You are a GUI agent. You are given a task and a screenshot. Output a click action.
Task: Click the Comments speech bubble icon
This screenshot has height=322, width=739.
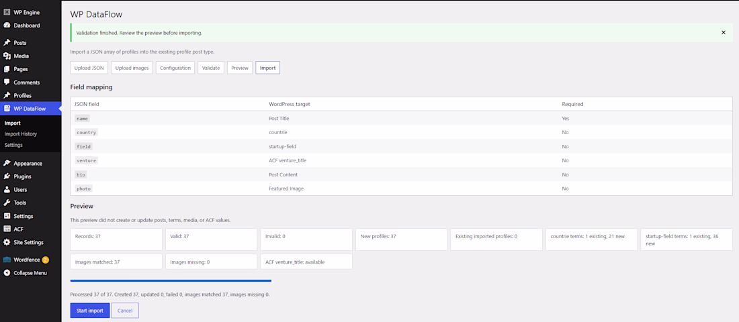tap(7, 83)
